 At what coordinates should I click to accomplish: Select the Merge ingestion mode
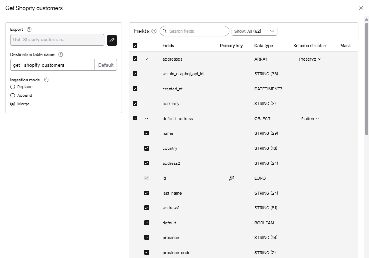point(13,104)
